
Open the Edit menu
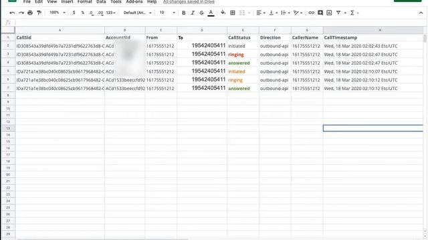click(x=39, y=1)
